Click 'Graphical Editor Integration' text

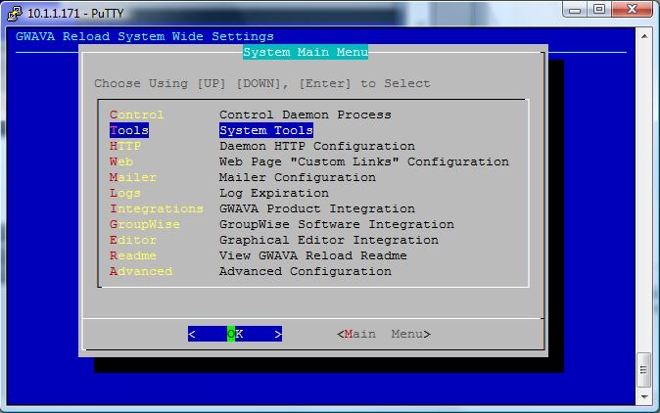[x=329, y=240]
